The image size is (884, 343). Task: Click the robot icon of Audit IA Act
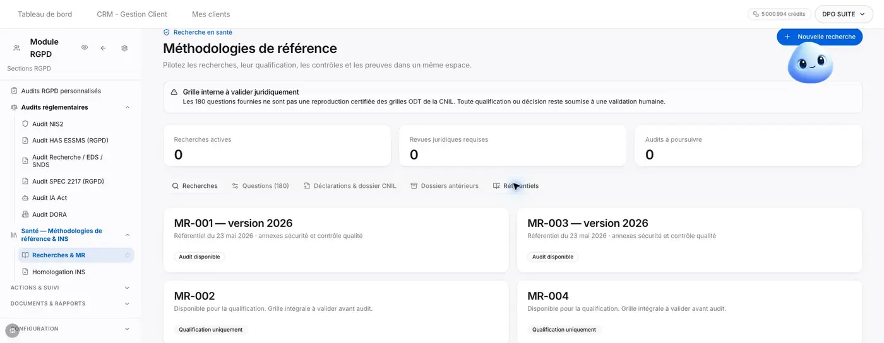[25, 198]
